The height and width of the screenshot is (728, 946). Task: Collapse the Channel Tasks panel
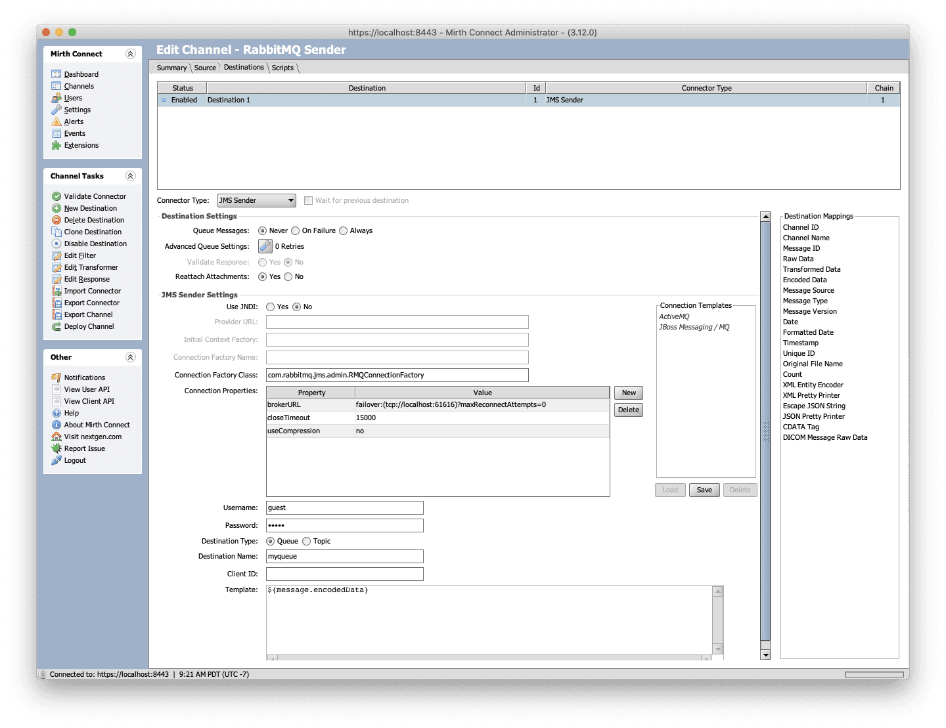(131, 176)
